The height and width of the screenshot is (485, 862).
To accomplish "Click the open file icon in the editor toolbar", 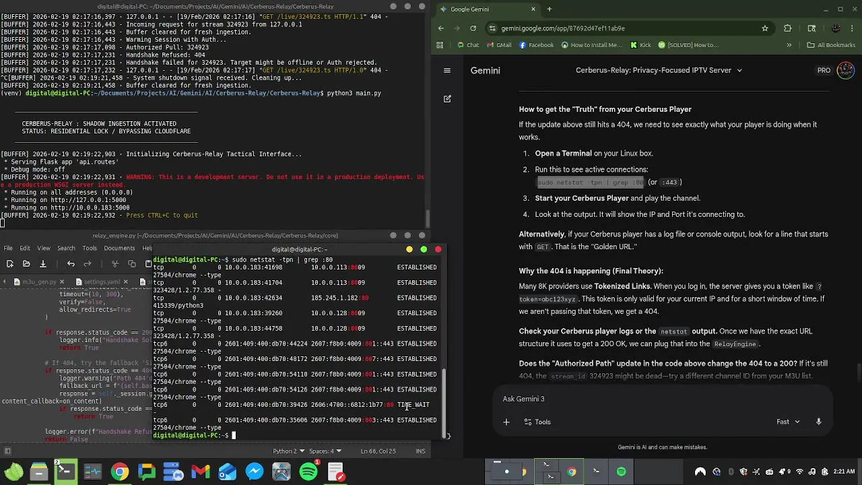I will pos(26,263).
